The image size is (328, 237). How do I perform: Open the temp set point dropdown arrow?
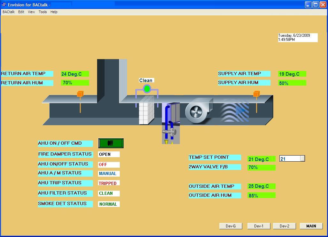(x=302, y=158)
